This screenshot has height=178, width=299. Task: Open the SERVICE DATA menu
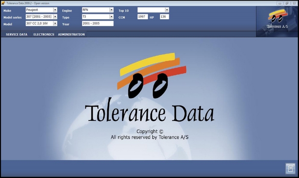click(17, 34)
